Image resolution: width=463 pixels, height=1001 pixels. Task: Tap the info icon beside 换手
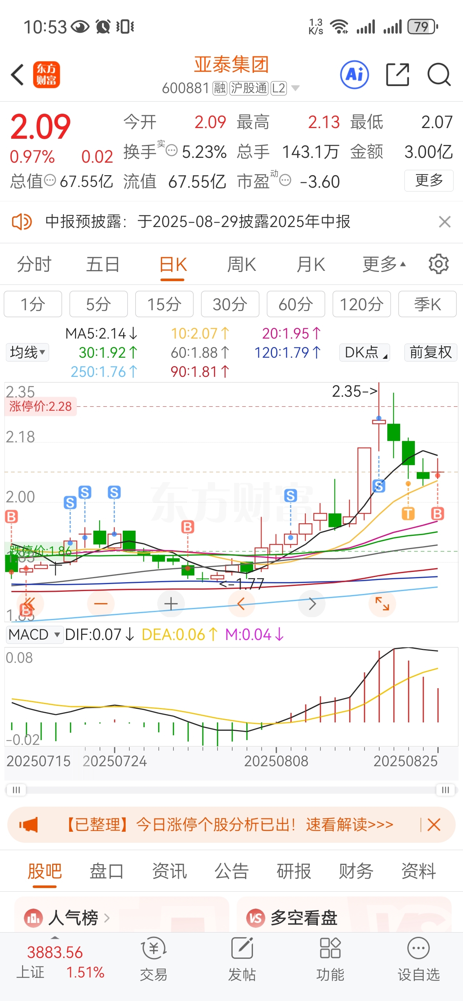172,150
